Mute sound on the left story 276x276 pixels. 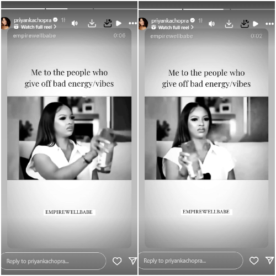[x=75, y=23]
